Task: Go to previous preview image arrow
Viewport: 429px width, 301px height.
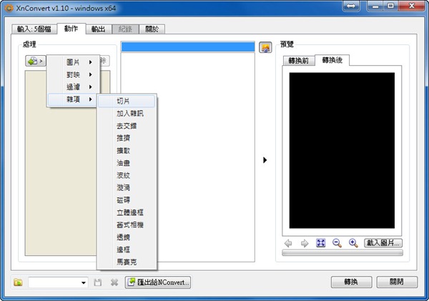Action: coord(288,243)
